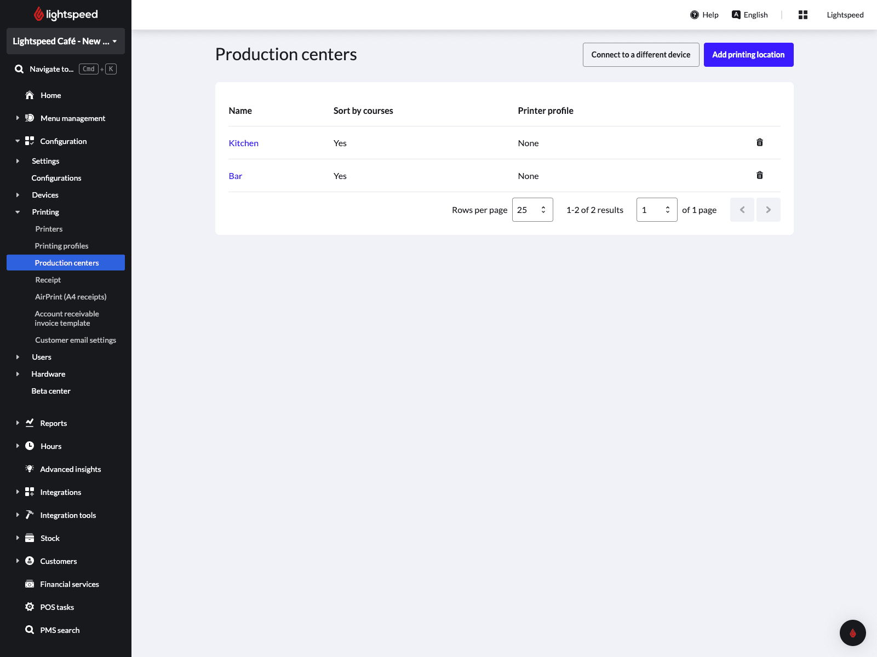Expand the Menu management section
The image size is (877, 657).
18,118
